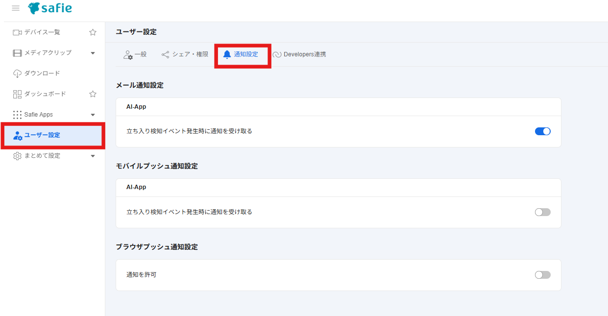Click the bell icon on 通知設定 tab
Image resolution: width=608 pixels, height=316 pixels.
[227, 54]
